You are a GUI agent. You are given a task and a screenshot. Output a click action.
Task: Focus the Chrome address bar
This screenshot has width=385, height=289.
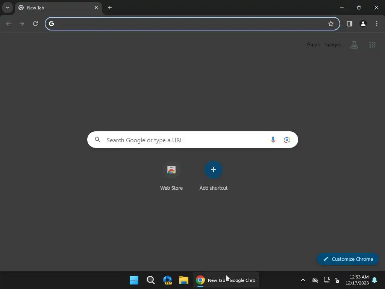[192, 24]
